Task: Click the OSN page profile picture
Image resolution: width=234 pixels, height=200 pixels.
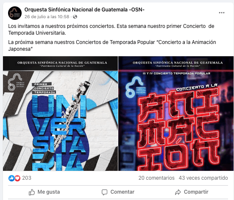Action: [x=15, y=13]
